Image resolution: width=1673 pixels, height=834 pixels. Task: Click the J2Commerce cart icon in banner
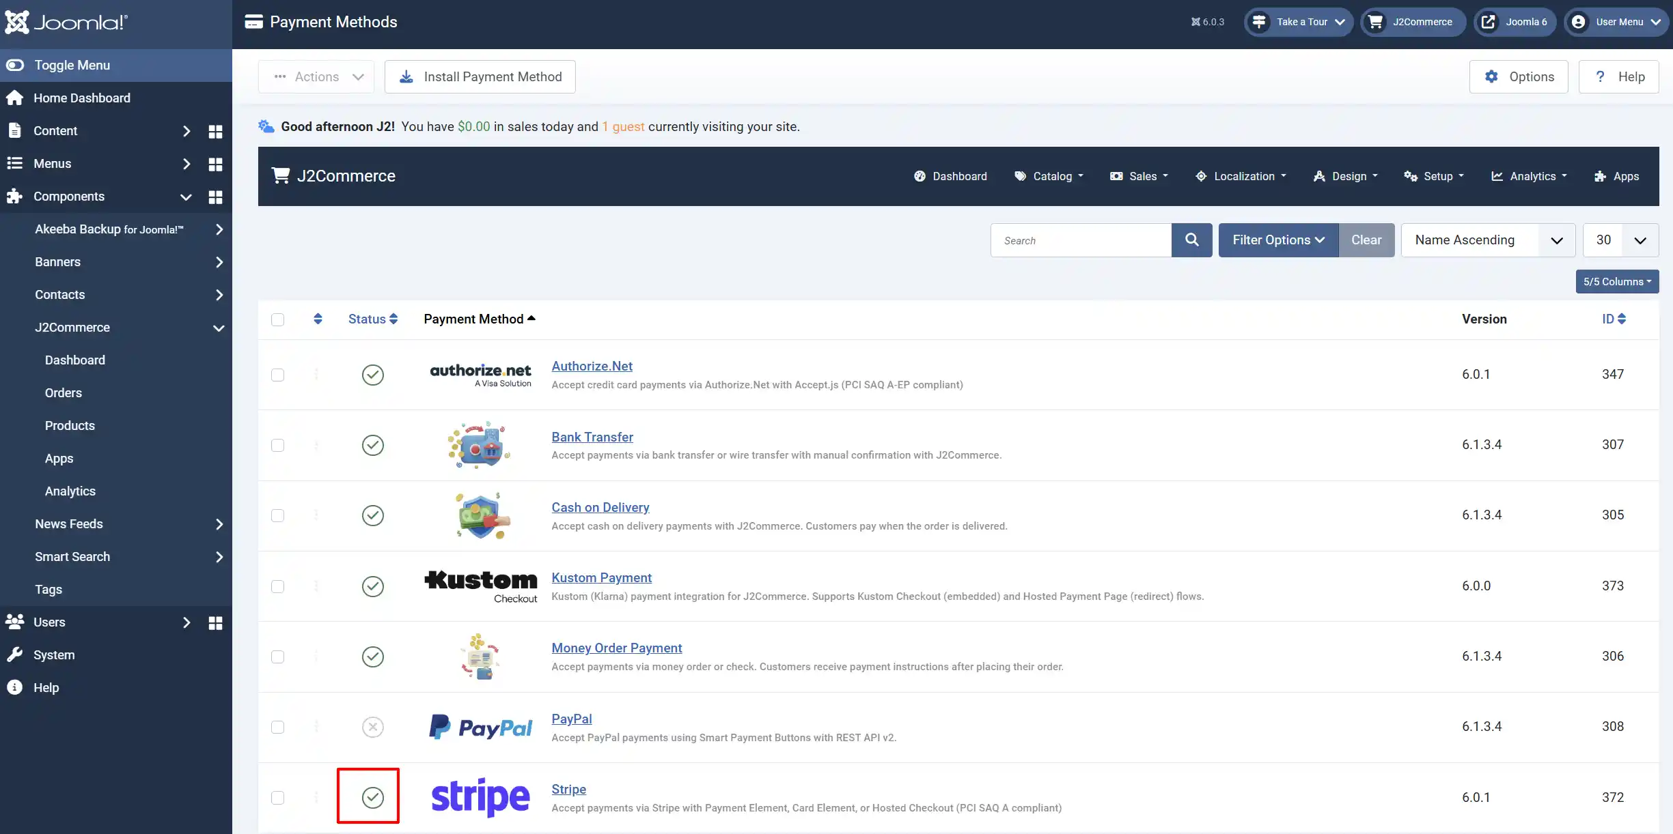[281, 176]
